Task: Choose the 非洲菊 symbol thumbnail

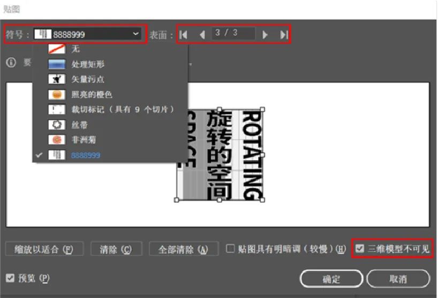Action: pos(56,140)
